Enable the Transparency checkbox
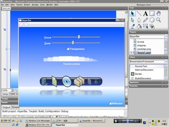 click(68, 49)
